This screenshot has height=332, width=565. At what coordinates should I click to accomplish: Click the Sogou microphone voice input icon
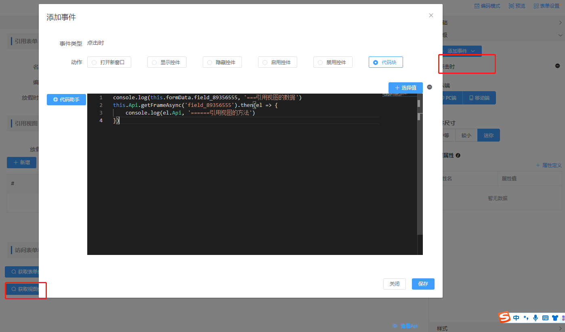point(536,318)
